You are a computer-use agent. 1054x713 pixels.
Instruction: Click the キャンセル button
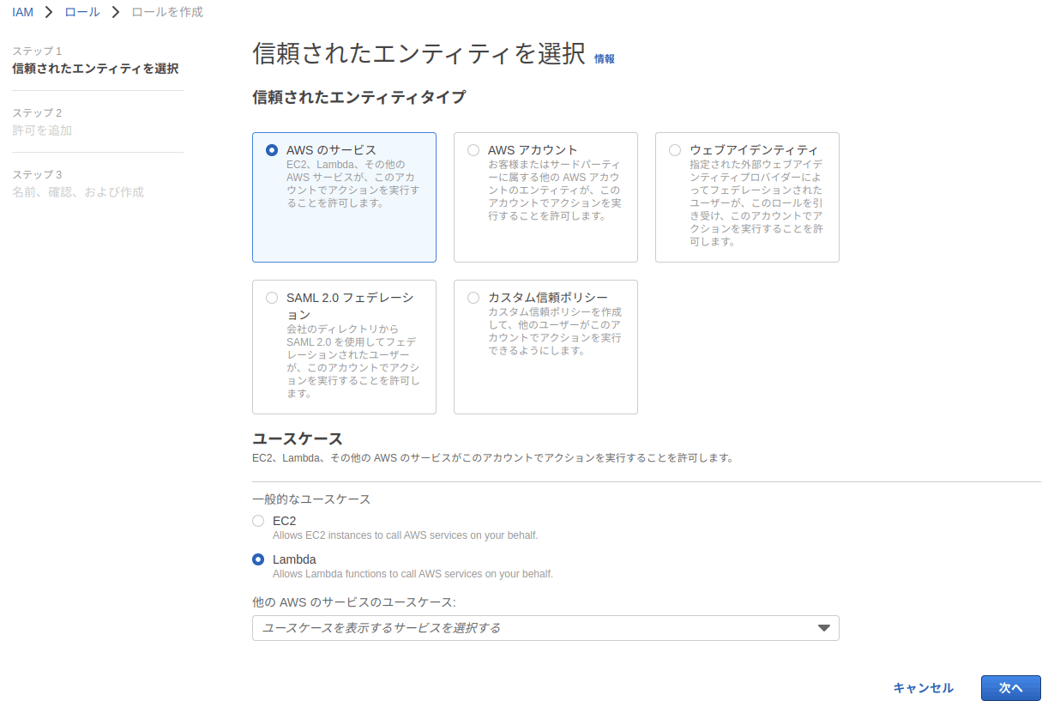924,688
